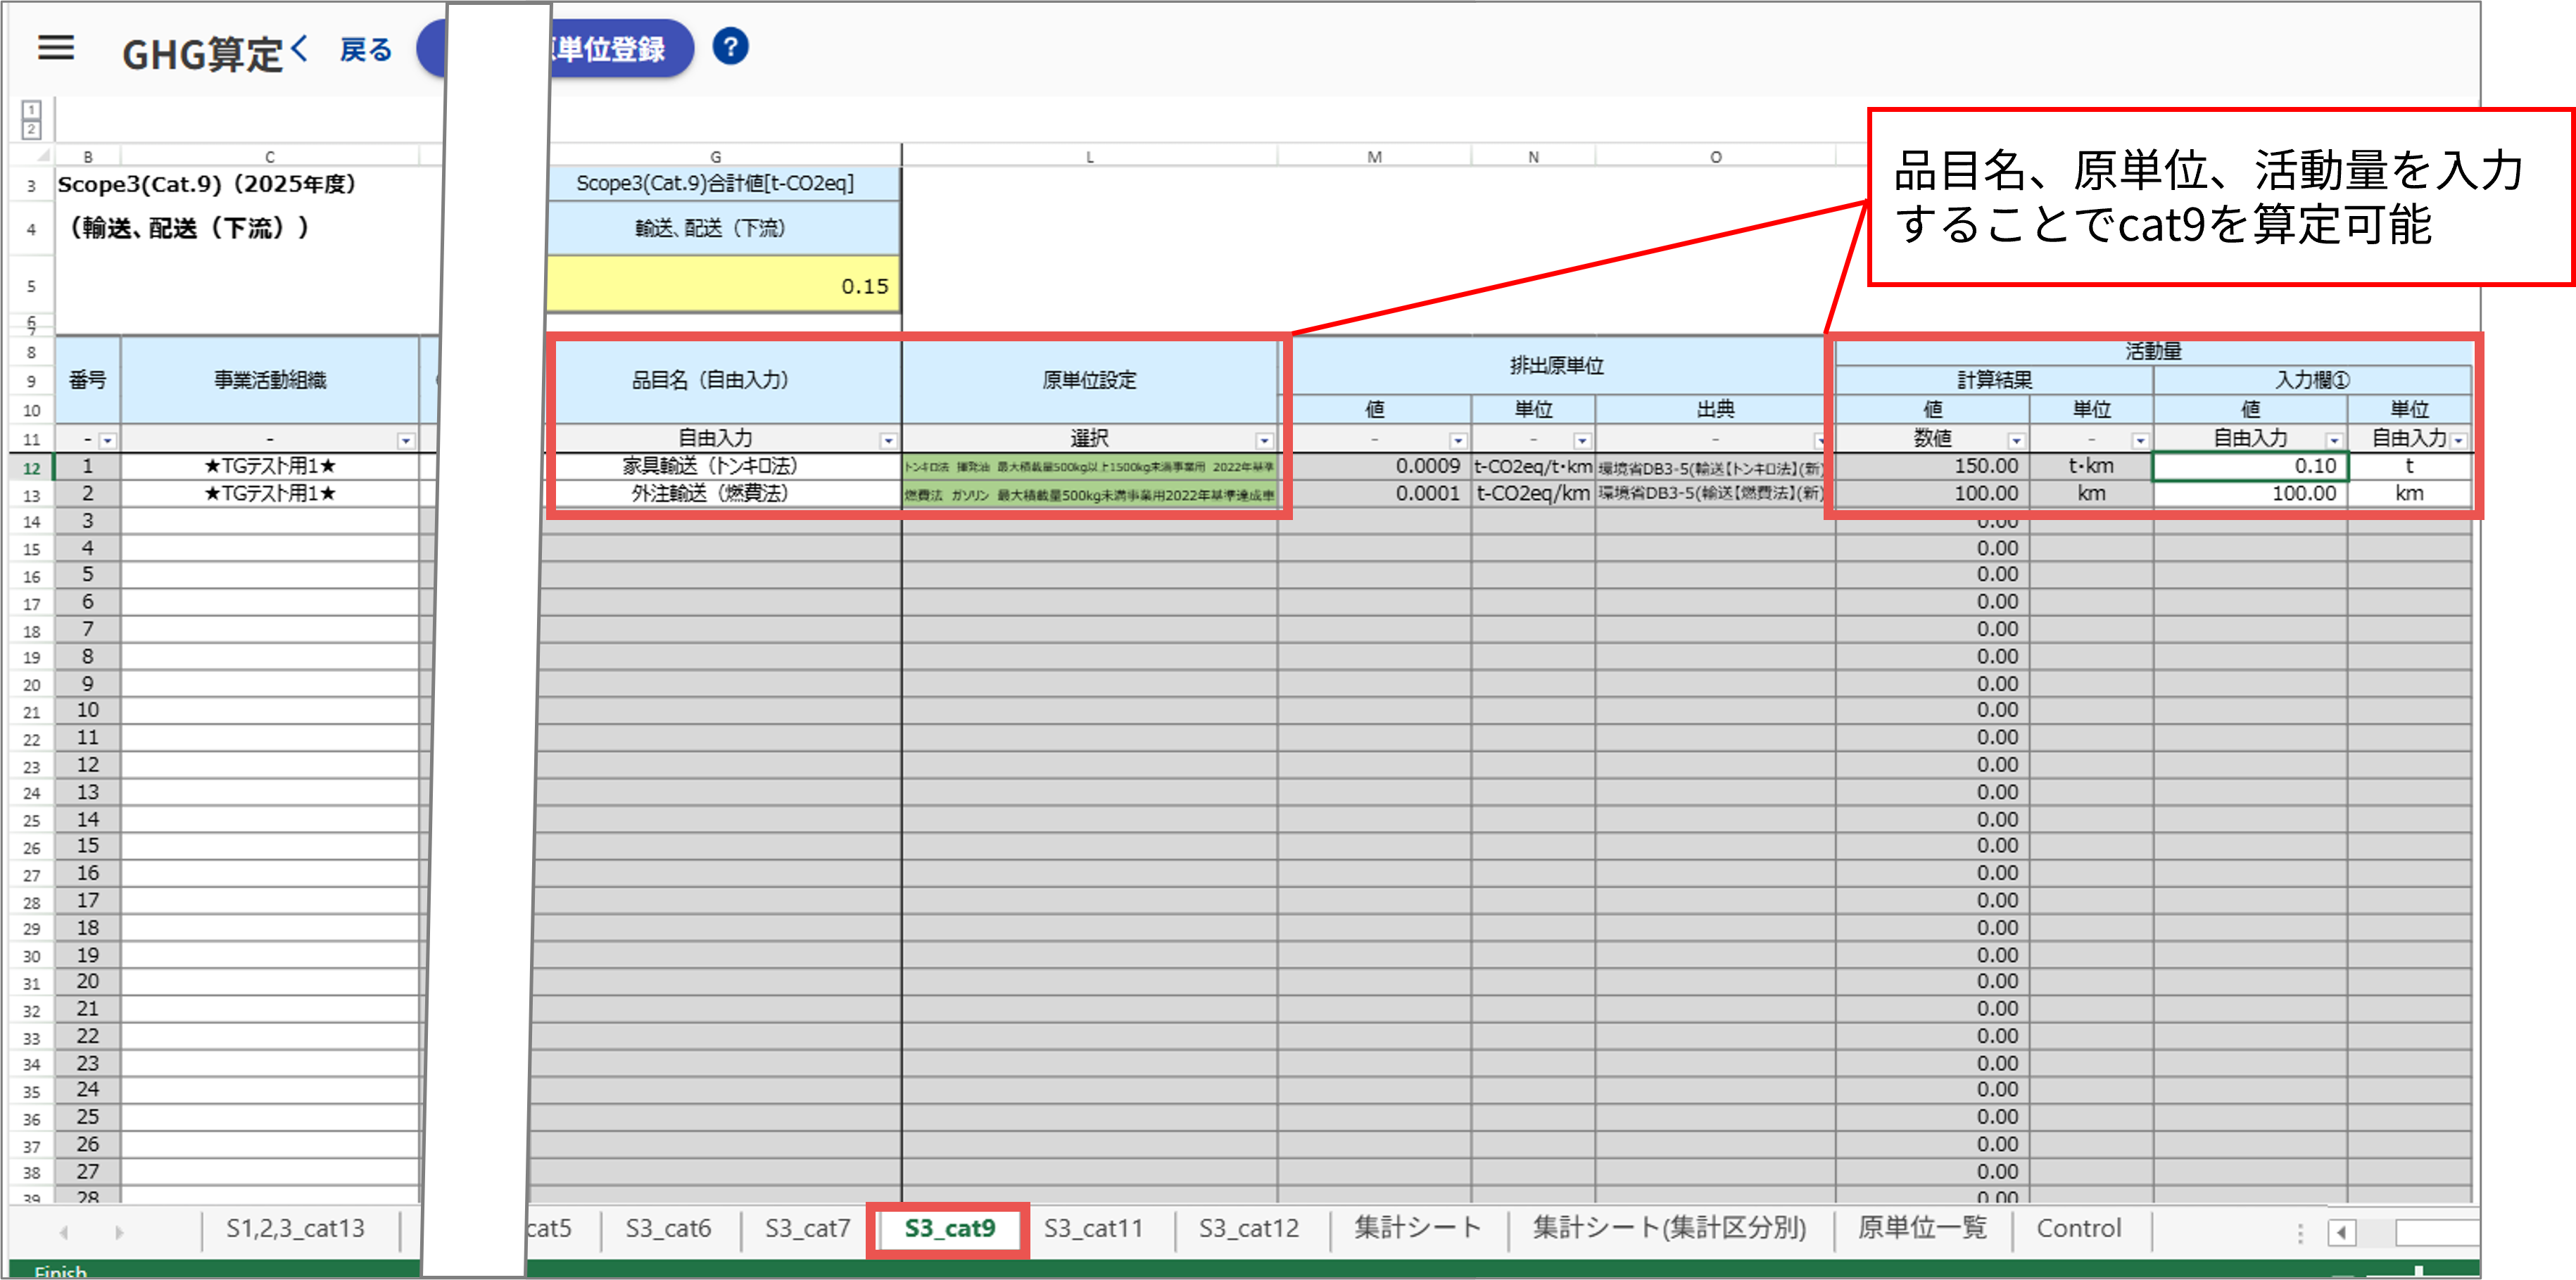Image resolution: width=2576 pixels, height=1280 pixels.
Task: Switch to S3_cat12 sheet tab
Action: pyautogui.click(x=1249, y=1228)
